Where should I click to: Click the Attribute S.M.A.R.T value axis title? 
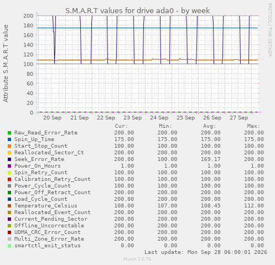click(6, 64)
